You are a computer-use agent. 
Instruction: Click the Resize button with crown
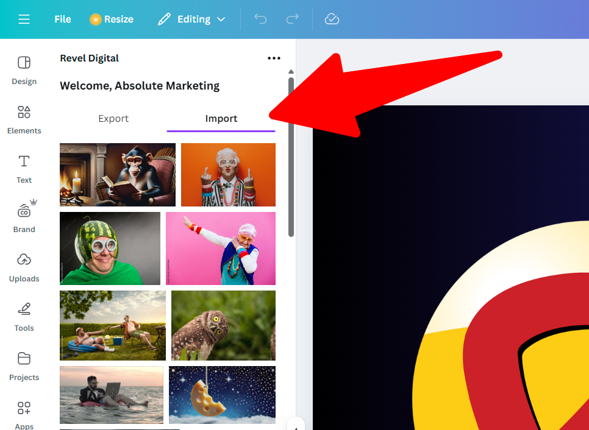(x=112, y=19)
